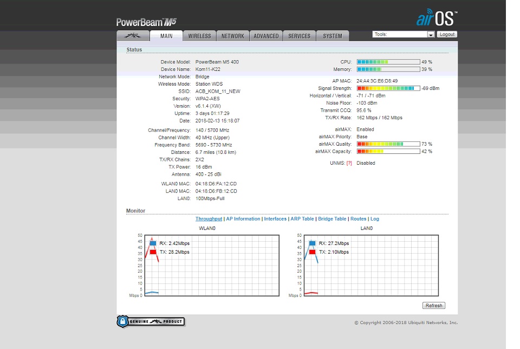Open the Throughput monitor link
520x349 pixels.
pyautogui.click(x=209, y=219)
